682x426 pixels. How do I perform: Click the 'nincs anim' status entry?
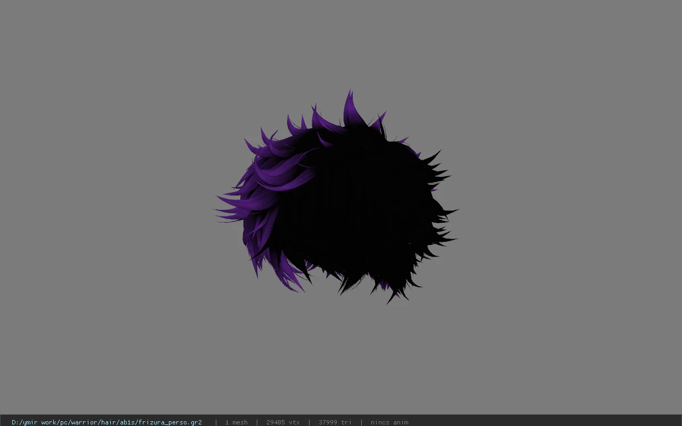(x=389, y=422)
